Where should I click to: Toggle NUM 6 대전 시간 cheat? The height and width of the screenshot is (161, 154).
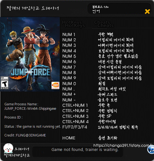(x=110, y=62)
